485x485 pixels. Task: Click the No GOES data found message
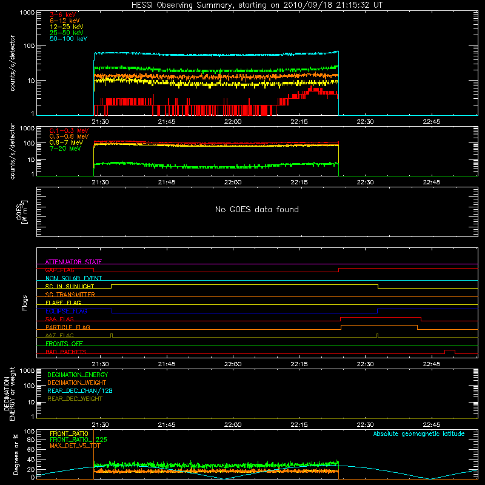point(257,209)
